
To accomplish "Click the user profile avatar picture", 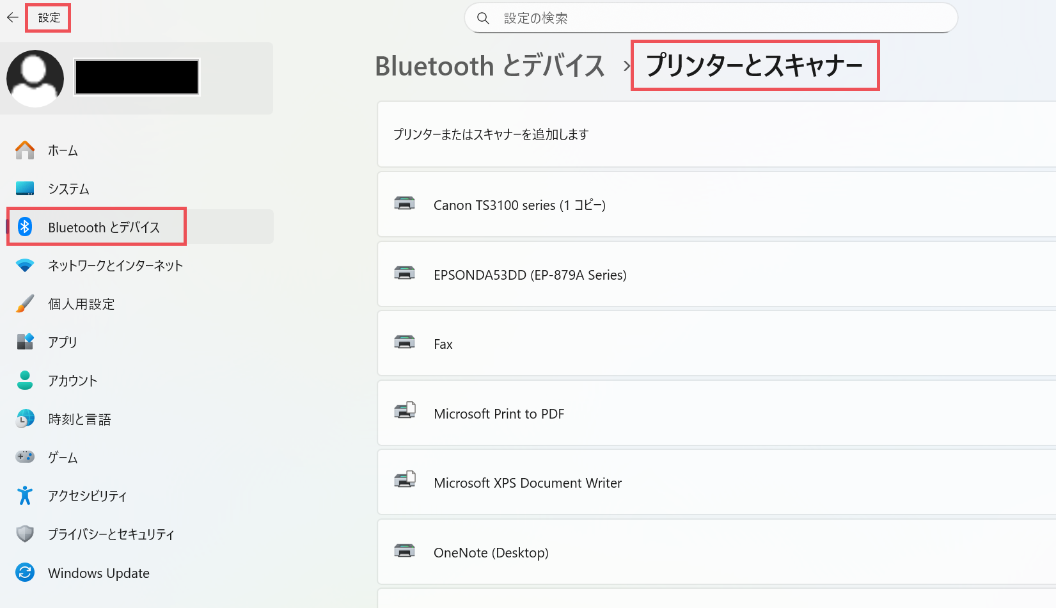I will tap(35, 78).
